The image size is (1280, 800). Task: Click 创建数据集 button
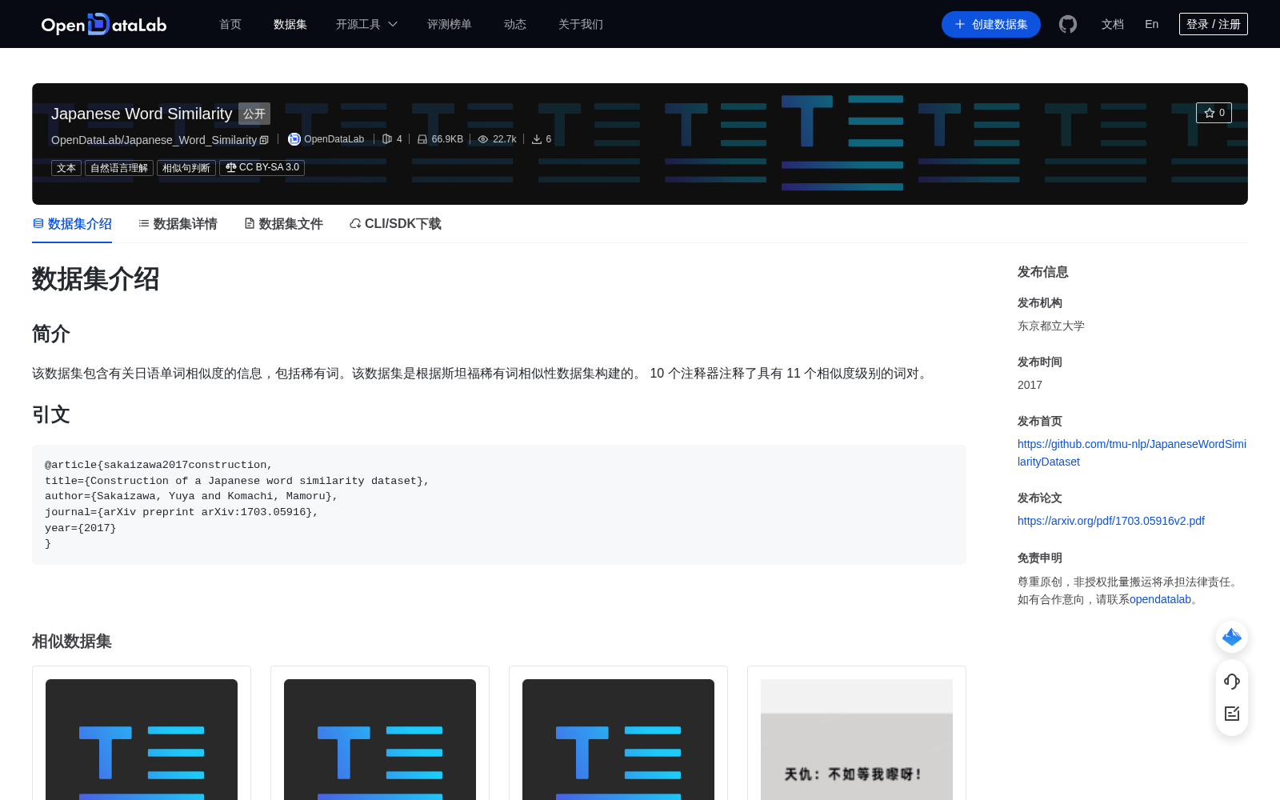pyautogui.click(x=991, y=24)
